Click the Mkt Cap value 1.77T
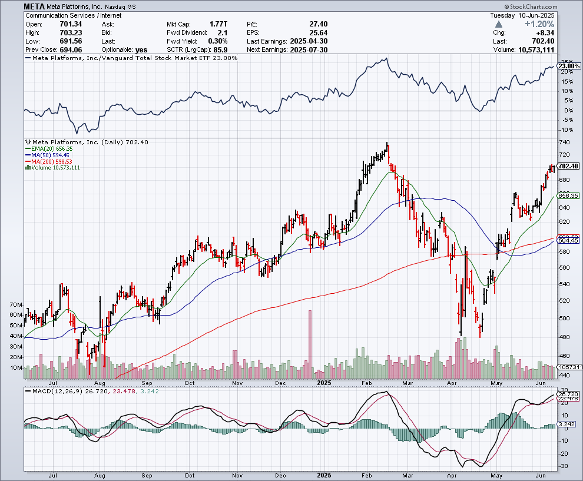Image resolution: width=583 pixels, height=481 pixels. point(218,24)
